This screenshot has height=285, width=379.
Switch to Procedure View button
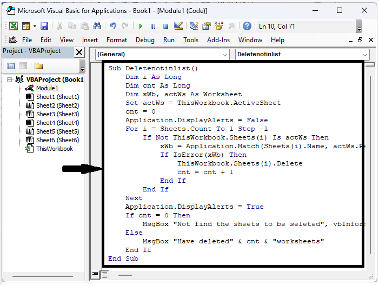pos(95,275)
